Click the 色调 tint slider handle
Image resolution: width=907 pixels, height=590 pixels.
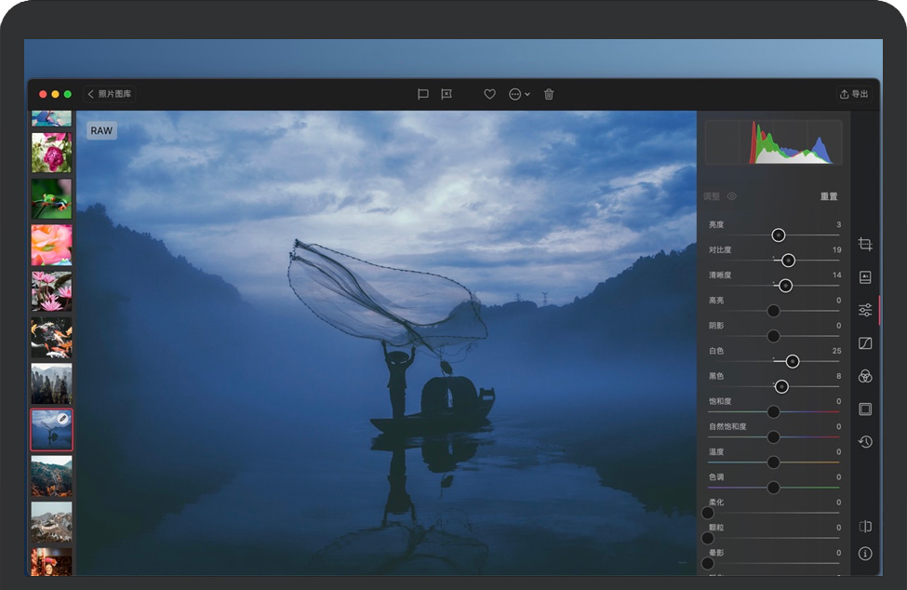(x=773, y=488)
